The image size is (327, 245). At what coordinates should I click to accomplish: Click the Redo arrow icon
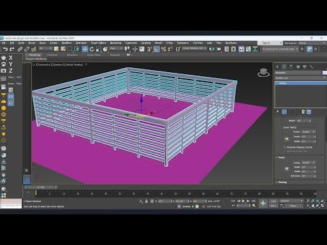click(12, 49)
